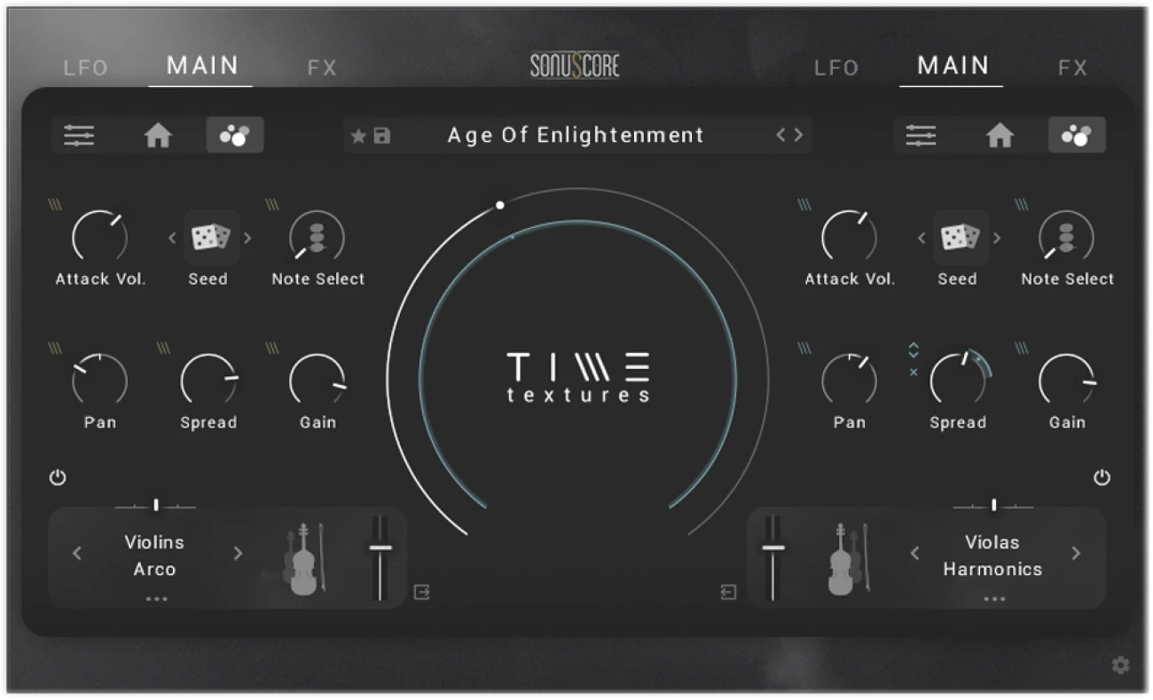Favorite the preset with the star icon
The width and height of the screenshot is (1153, 700).
click(358, 137)
